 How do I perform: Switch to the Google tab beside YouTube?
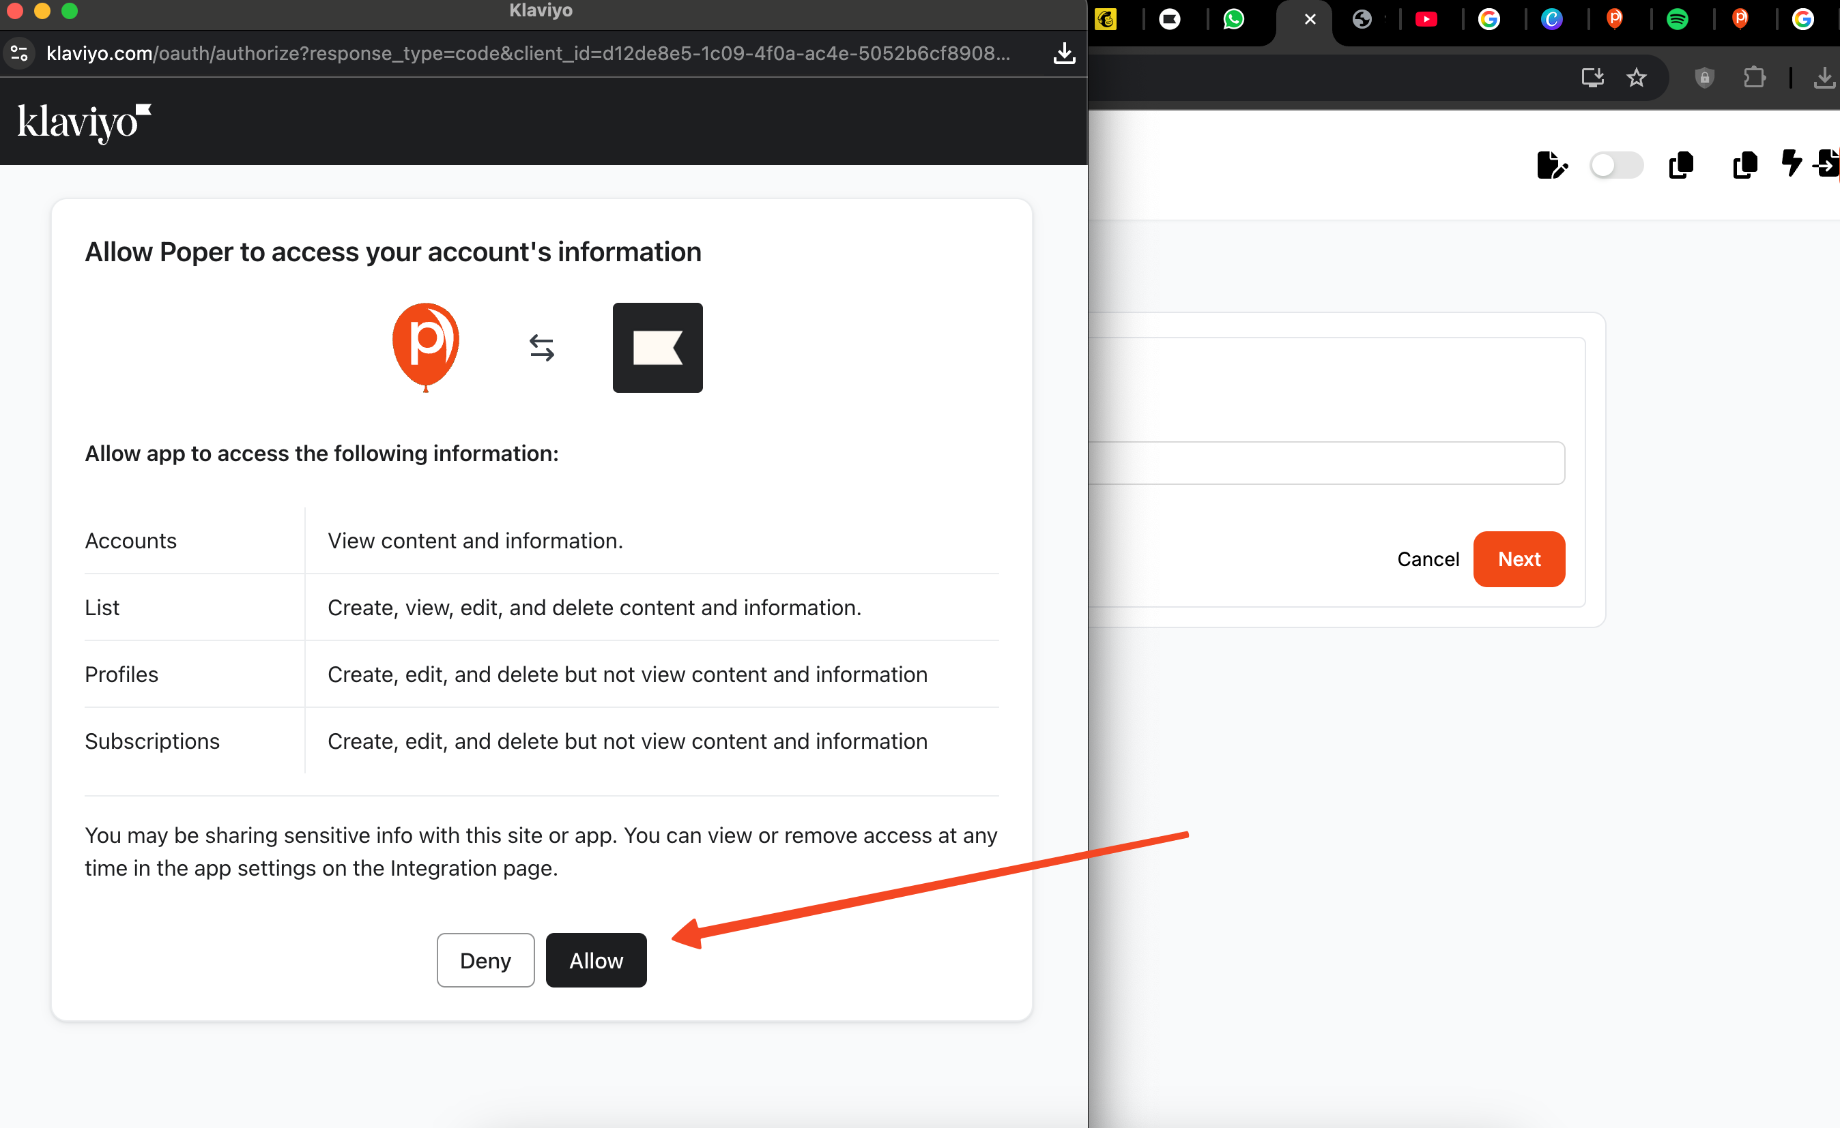click(1489, 19)
